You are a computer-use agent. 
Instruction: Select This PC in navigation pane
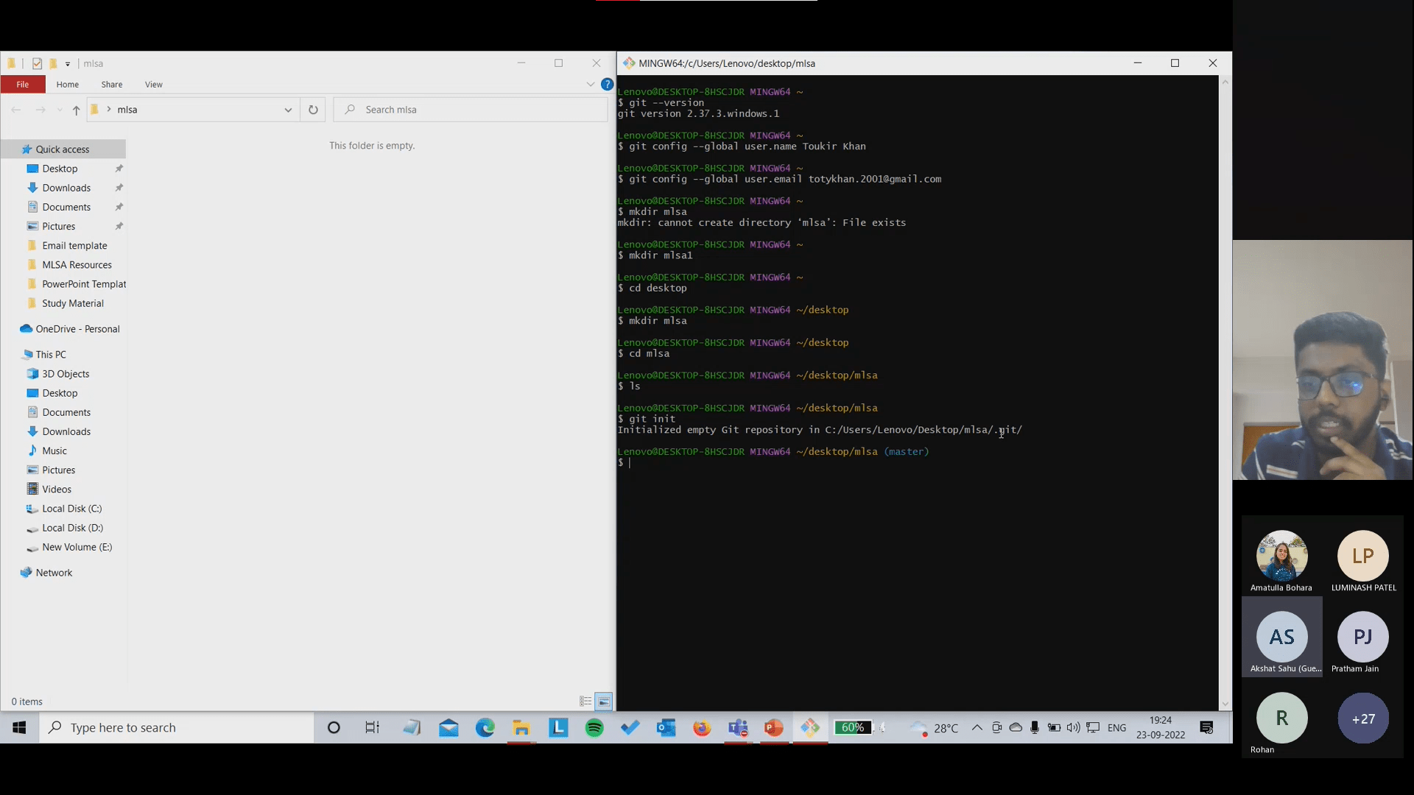(51, 354)
